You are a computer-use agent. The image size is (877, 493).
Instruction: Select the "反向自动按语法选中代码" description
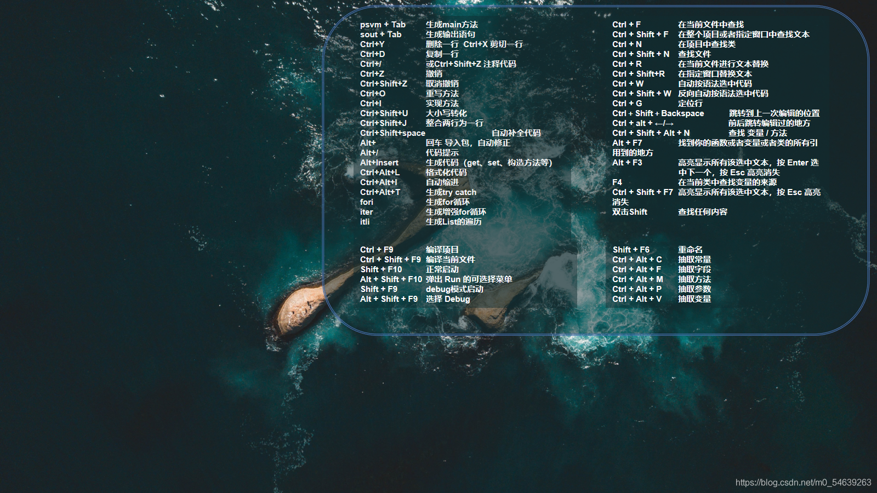723,94
